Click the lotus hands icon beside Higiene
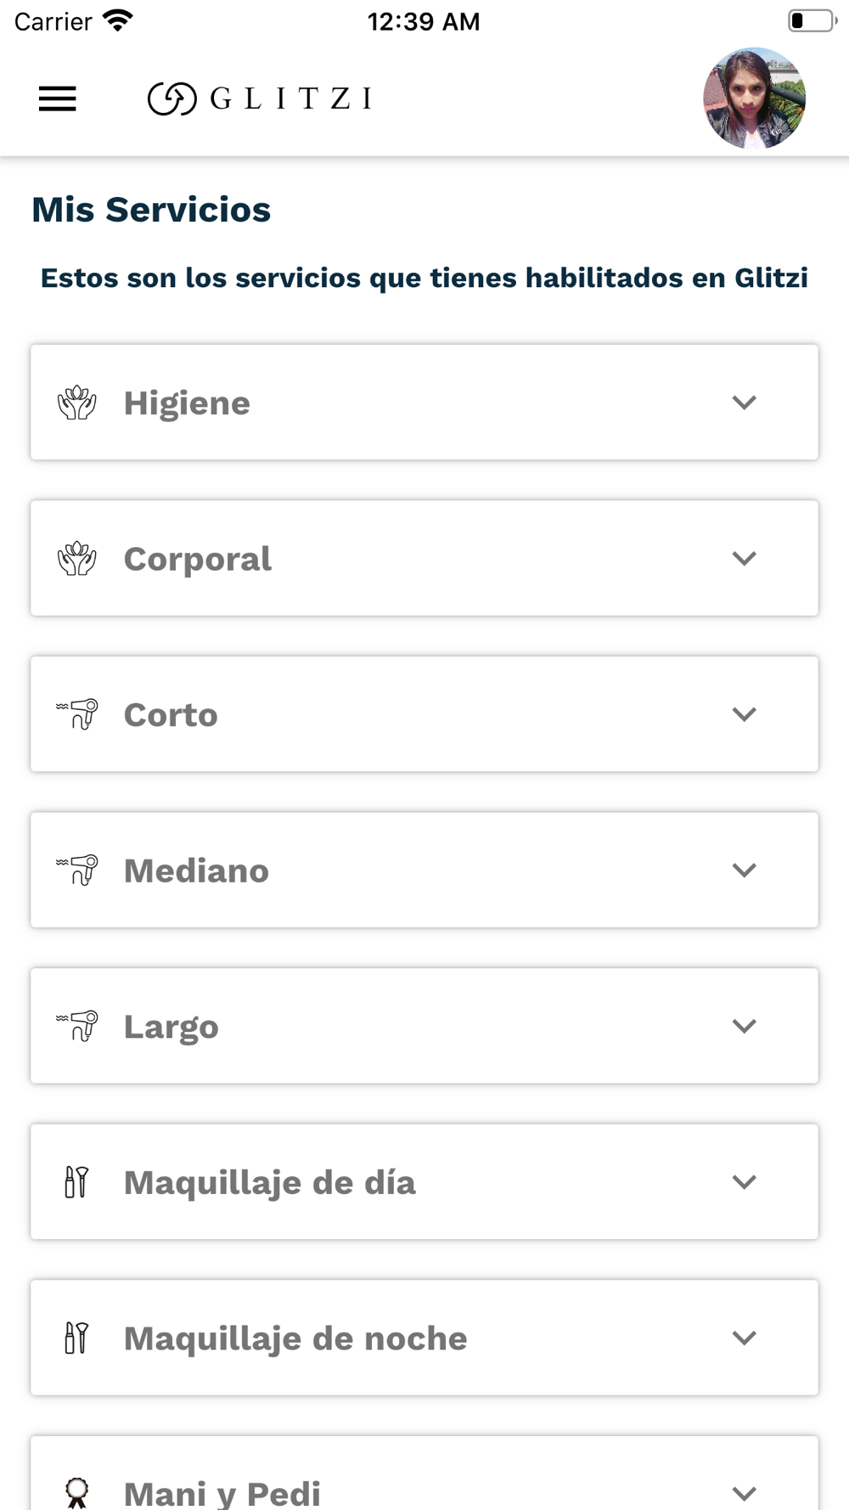Screen dimensions: 849x1510 coord(77,403)
